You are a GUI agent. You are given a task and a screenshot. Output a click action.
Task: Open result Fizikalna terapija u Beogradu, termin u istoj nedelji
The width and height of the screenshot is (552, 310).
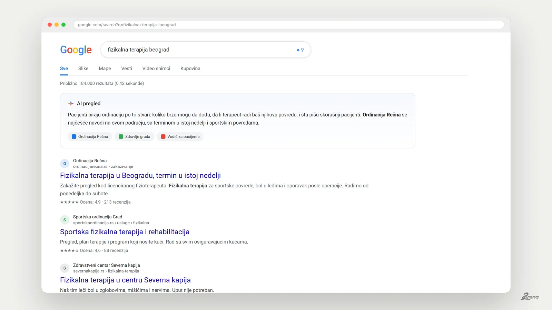(140, 176)
